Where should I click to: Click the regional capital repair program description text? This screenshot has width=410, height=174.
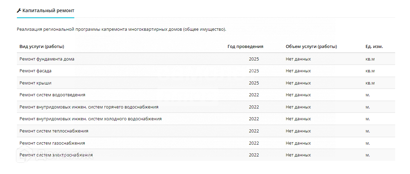(121, 29)
